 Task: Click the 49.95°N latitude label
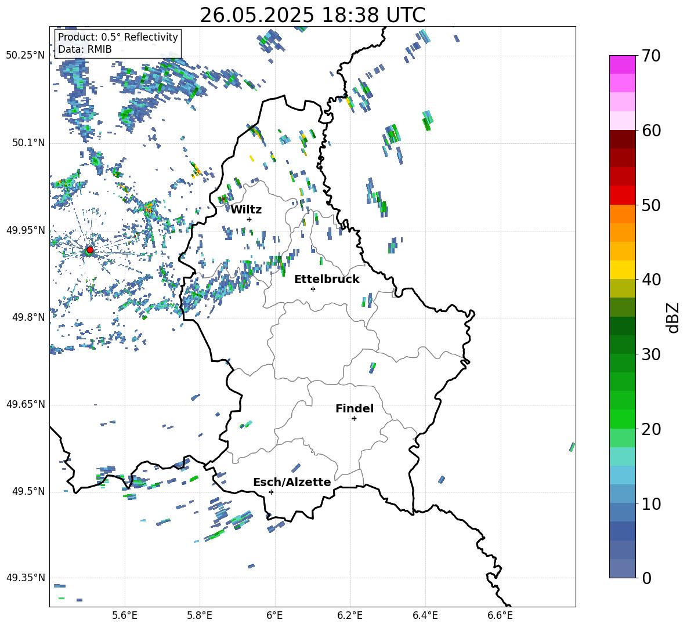(26, 230)
